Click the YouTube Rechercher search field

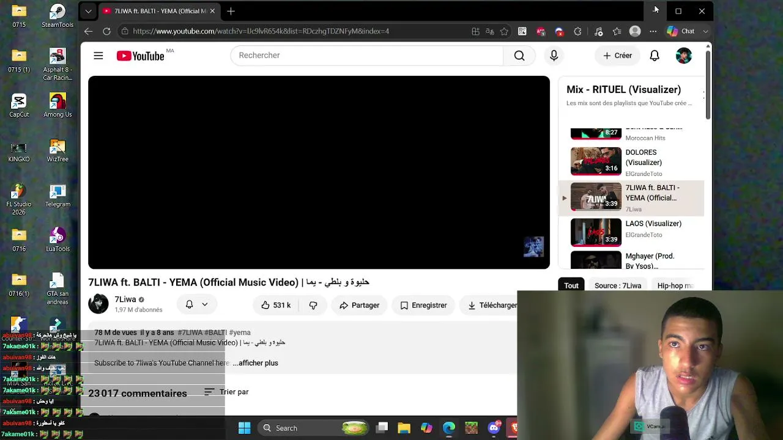pos(366,56)
